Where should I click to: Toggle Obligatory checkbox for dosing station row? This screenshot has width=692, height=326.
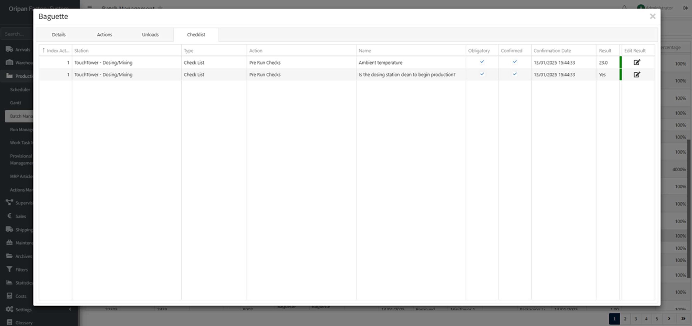(482, 74)
